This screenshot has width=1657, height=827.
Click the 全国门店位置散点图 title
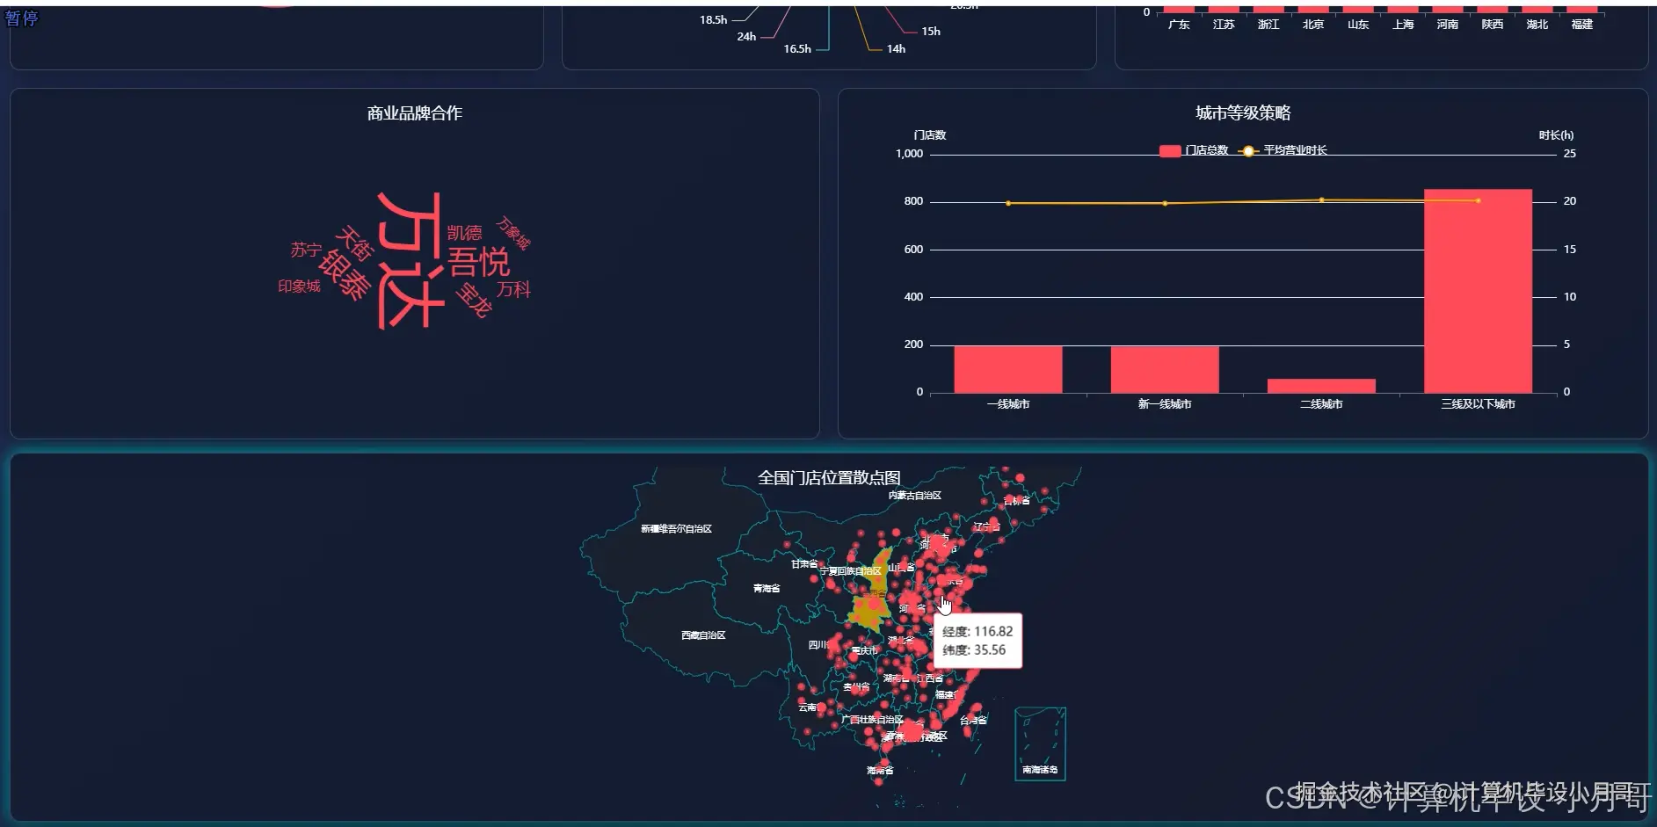point(829,478)
